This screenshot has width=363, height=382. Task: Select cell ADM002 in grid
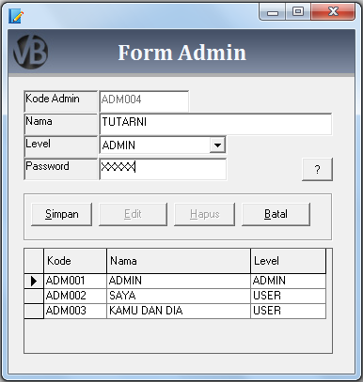(75, 296)
